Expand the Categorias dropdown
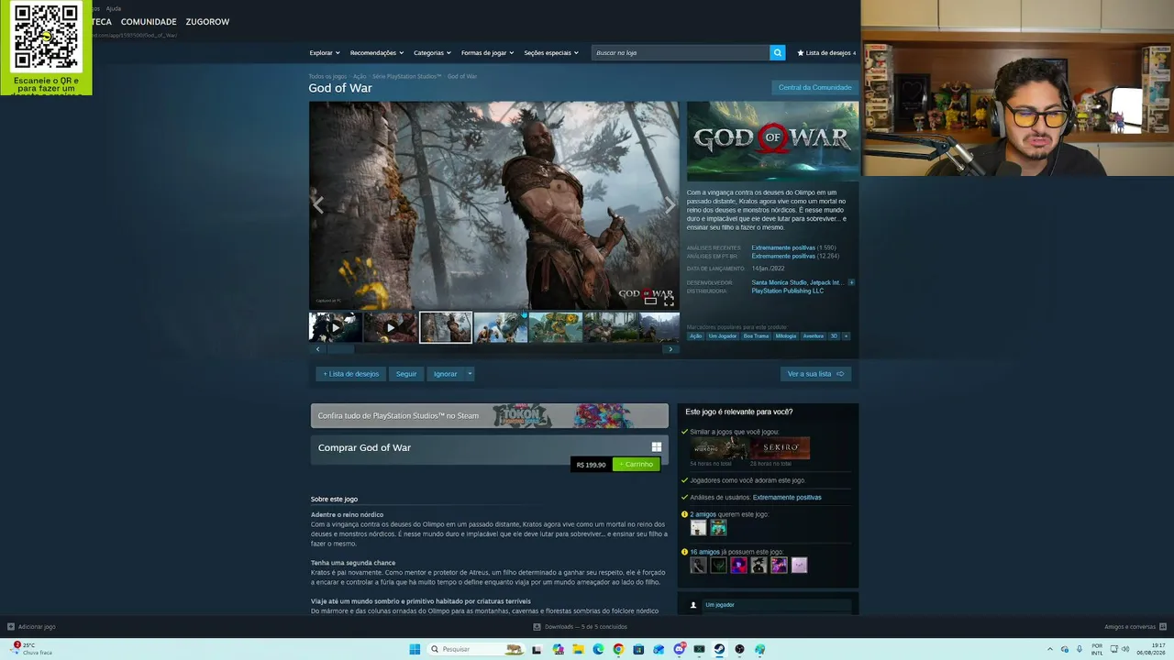1174x660 pixels. point(432,53)
